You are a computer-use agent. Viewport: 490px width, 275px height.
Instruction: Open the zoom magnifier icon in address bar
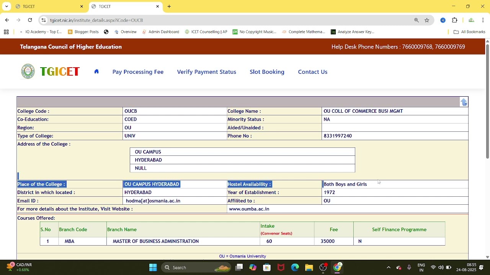coord(416,20)
